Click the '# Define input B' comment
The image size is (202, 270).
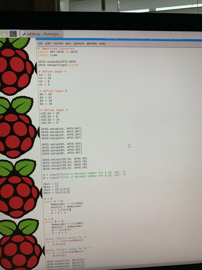[53, 91]
